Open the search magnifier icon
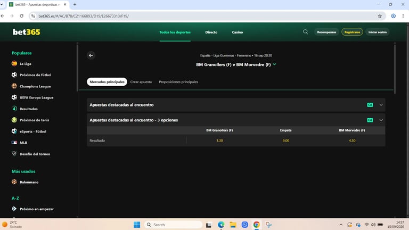The width and height of the screenshot is (409, 230). [x=306, y=32]
